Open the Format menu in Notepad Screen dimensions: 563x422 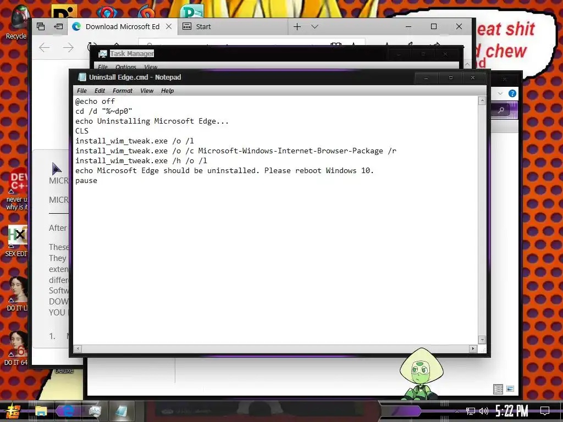point(123,91)
